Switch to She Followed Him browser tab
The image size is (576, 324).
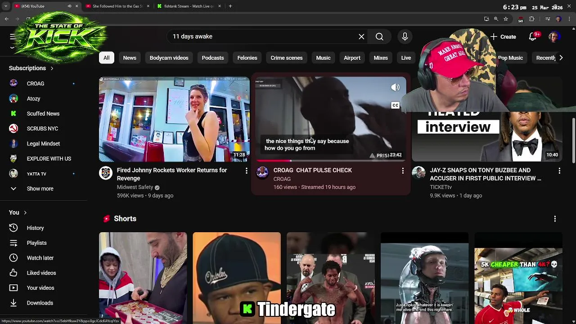point(117,6)
